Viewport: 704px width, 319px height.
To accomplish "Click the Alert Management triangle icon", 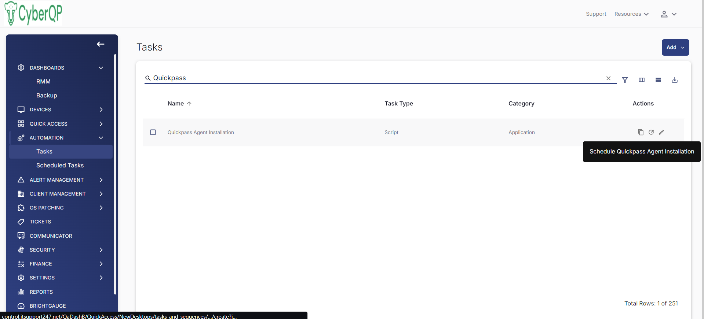I will click(x=21, y=180).
